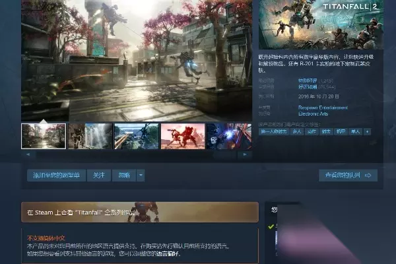This screenshot has height=264, width=396.
Task: Select the waterfall titan screenshot thumbnail
Action: (x=90, y=136)
